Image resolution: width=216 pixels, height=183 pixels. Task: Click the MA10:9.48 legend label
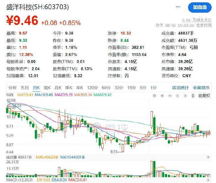click(44, 95)
